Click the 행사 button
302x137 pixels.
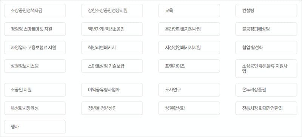click(x=35, y=127)
